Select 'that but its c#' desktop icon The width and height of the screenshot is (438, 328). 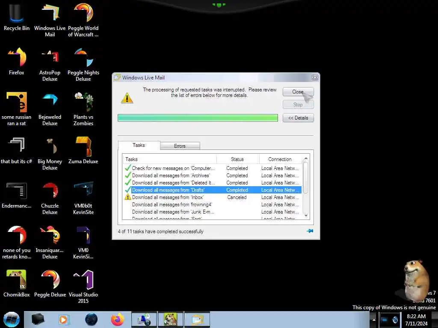pyautogui.click(x=17, y=151)
